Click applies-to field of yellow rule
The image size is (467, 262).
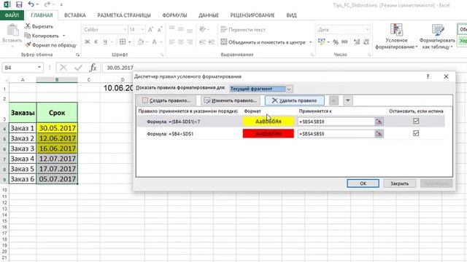336,122
